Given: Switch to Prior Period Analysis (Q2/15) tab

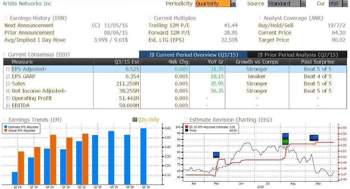Looking at the screenshot, I should (298, 55).
